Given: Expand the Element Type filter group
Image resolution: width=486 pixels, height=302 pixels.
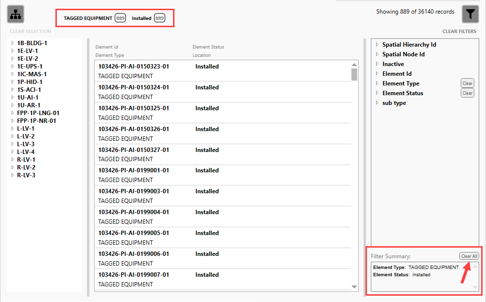Looking at the screenshot, I should pos(377,84).
